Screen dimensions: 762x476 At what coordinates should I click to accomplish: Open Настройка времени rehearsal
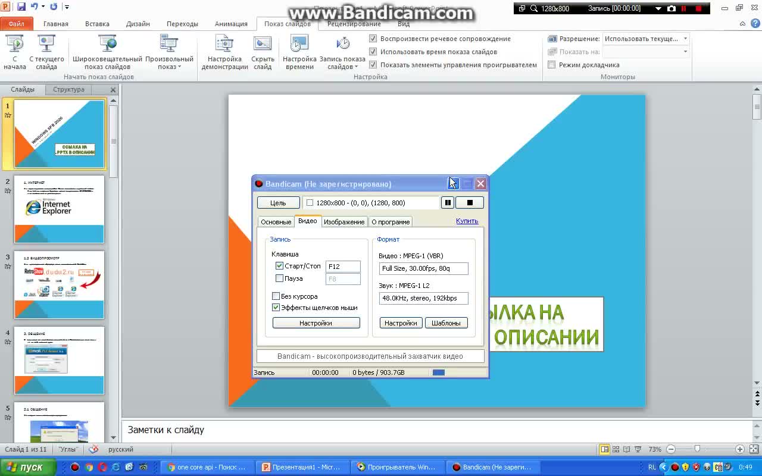[299, 52]
